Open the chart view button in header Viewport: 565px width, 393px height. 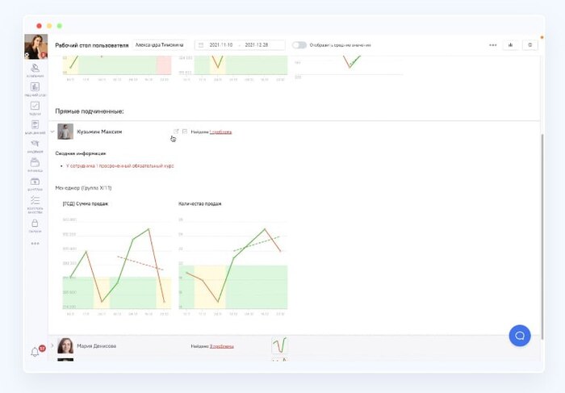tap(511, 45)
